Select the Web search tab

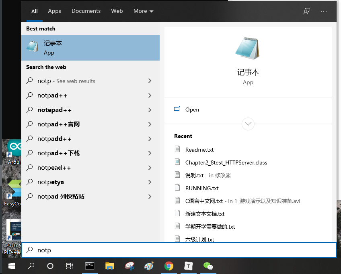click(x=117, y=11)
